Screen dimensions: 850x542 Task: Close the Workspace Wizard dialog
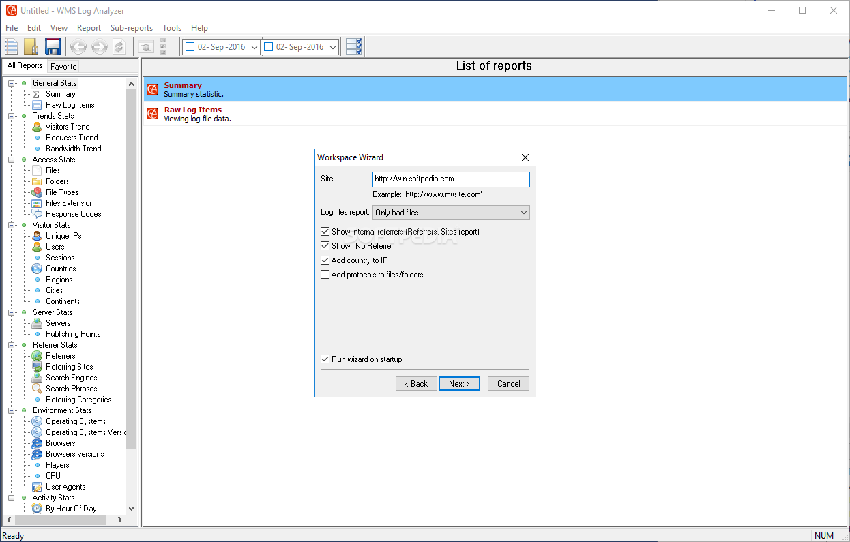pyautogui.click(x=525, y=157)
